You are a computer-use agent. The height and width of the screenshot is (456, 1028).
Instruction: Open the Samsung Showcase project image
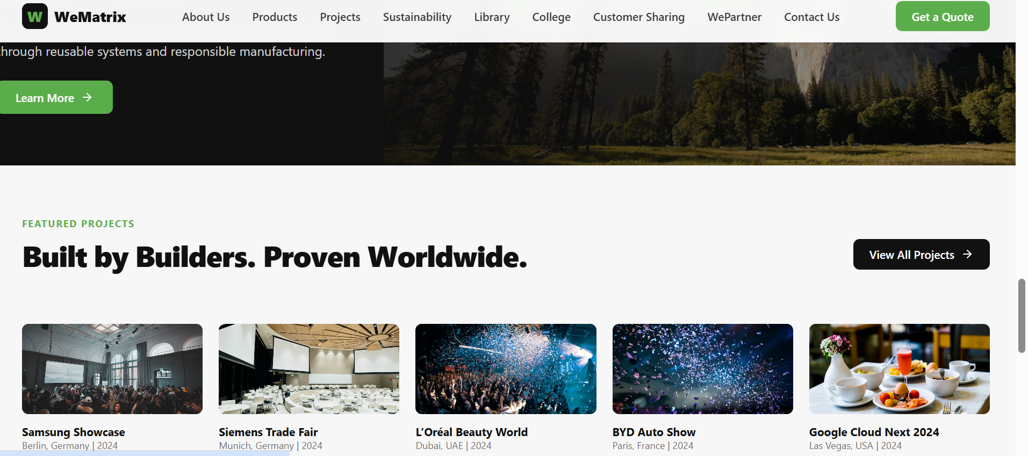point(112,369)
